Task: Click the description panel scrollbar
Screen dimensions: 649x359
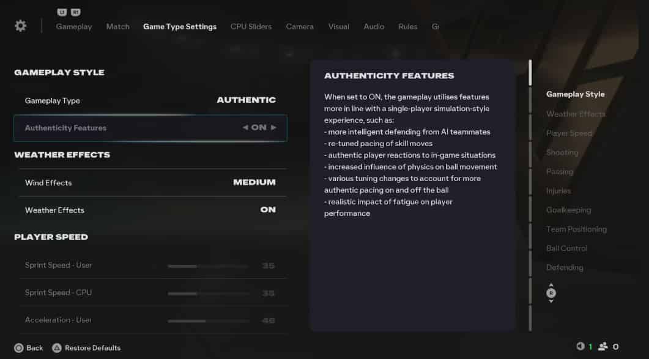Action: click(530, 73)
